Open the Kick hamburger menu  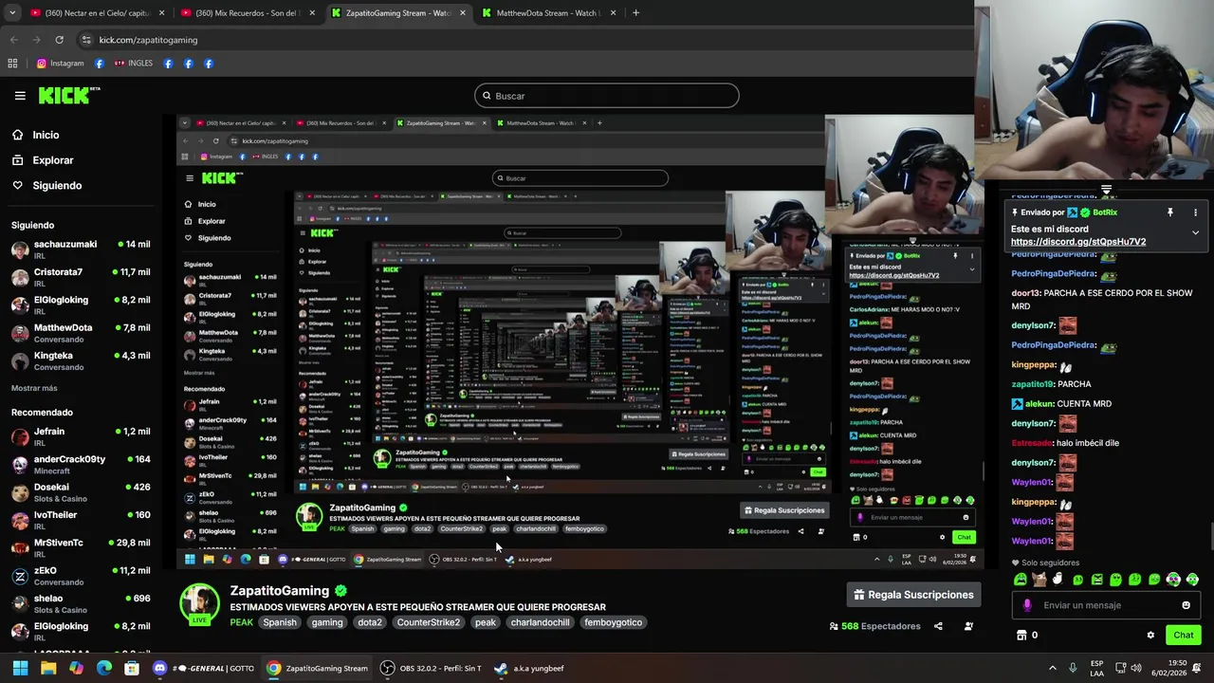pos(20,95)
